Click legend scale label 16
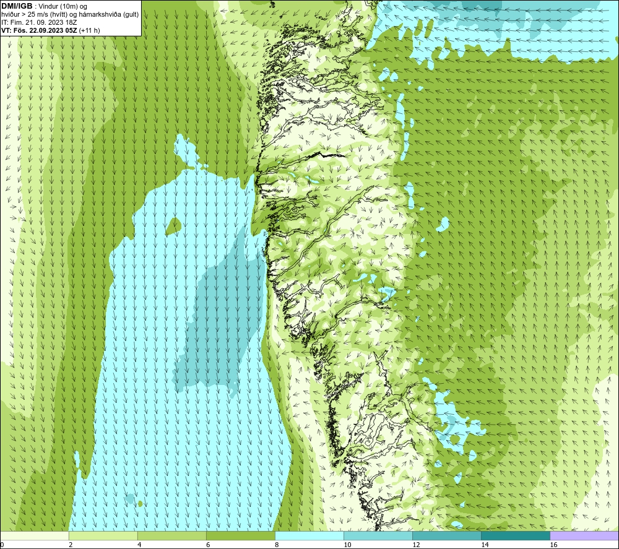 [553, 545]
